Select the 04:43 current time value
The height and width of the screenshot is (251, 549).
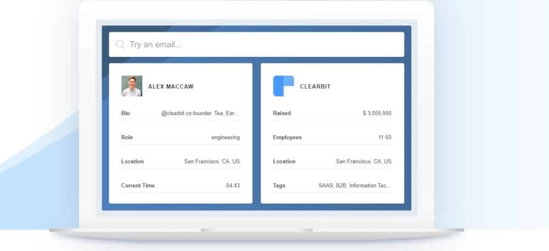(x=233, y=186)
